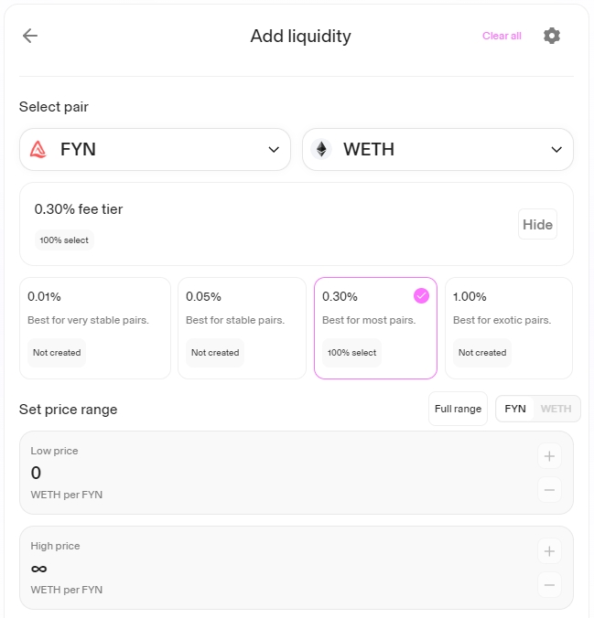Decrease the Low price with minus
This screenshot has height=618, width=594.
pos(549,490)
